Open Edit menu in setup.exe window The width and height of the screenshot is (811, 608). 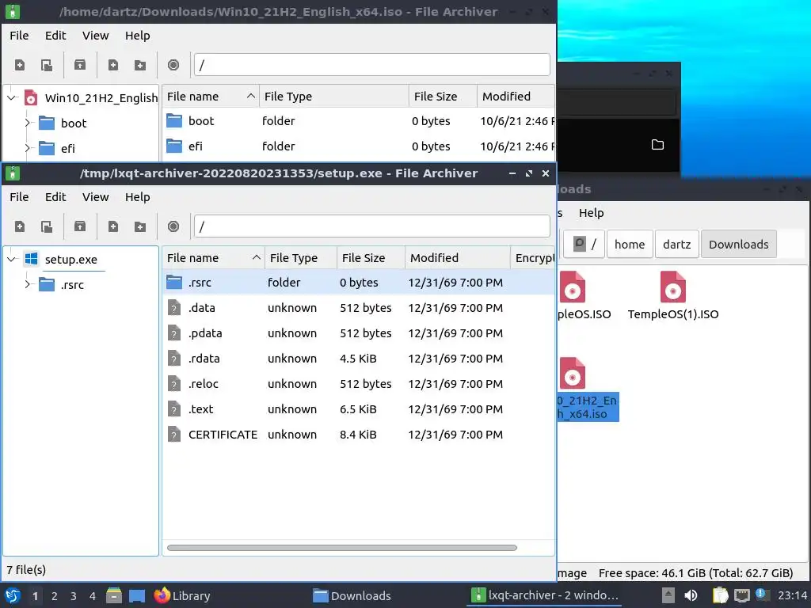tap(55, 197)
